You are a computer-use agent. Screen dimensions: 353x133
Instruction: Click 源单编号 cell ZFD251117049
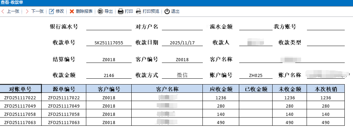click(64, 105)
